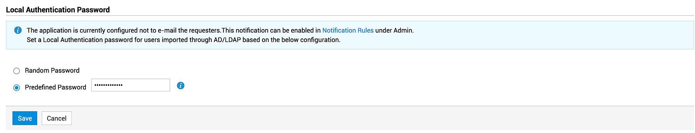Click the AD/LDAP imported users sentence
The width and height of the screenshot is (695, 133).
click(x=183, y=40)
